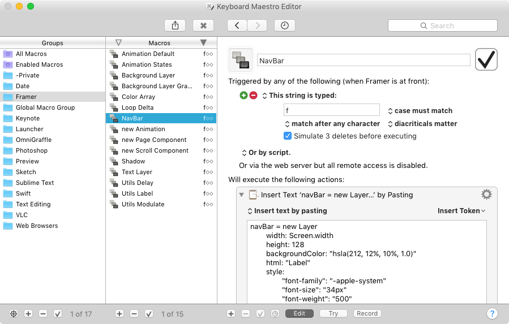The height and width of the screenshot is (324, 509).
Task: Go back with the left chevron button
Action: (x=237, y=25)
